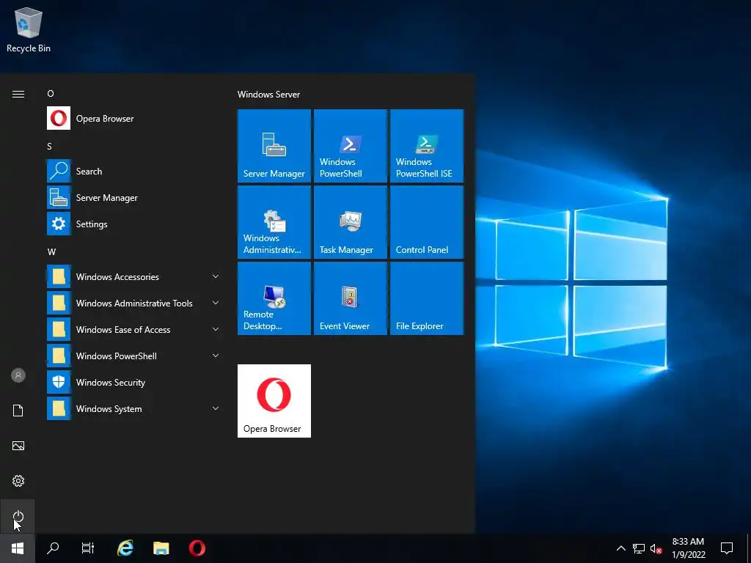Open the File Explorer tile
751x563 pixels.
coord(427,298)
